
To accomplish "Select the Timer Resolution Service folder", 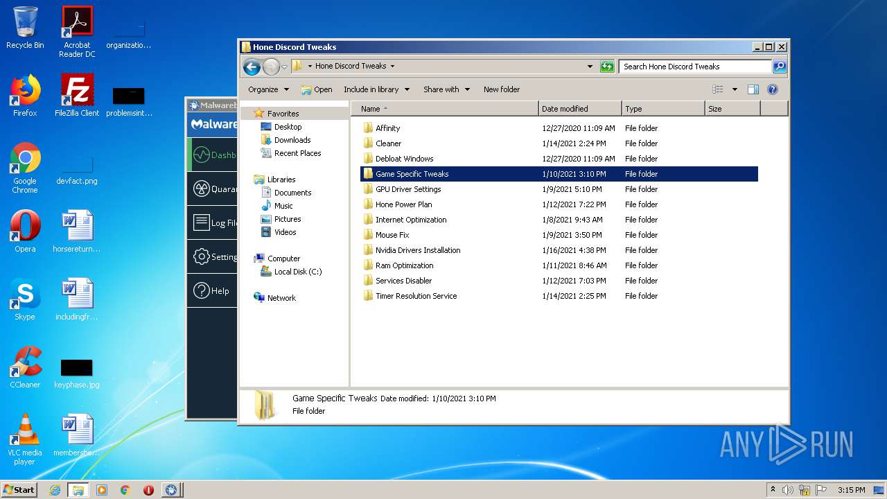I will 416,296.
